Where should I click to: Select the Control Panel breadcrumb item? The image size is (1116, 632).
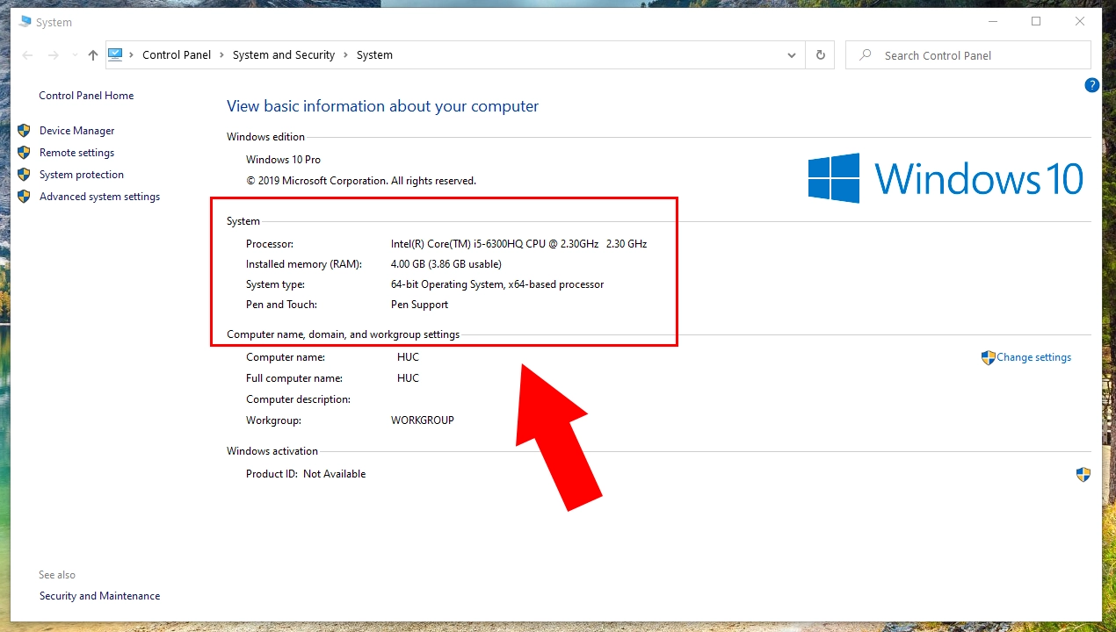pos(177,55)
